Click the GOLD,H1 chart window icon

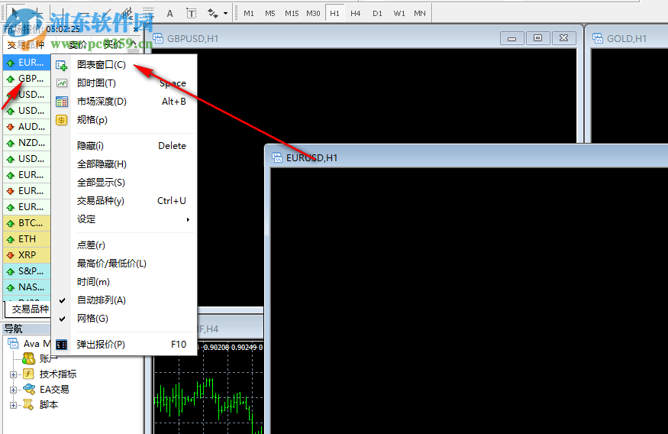598,38
